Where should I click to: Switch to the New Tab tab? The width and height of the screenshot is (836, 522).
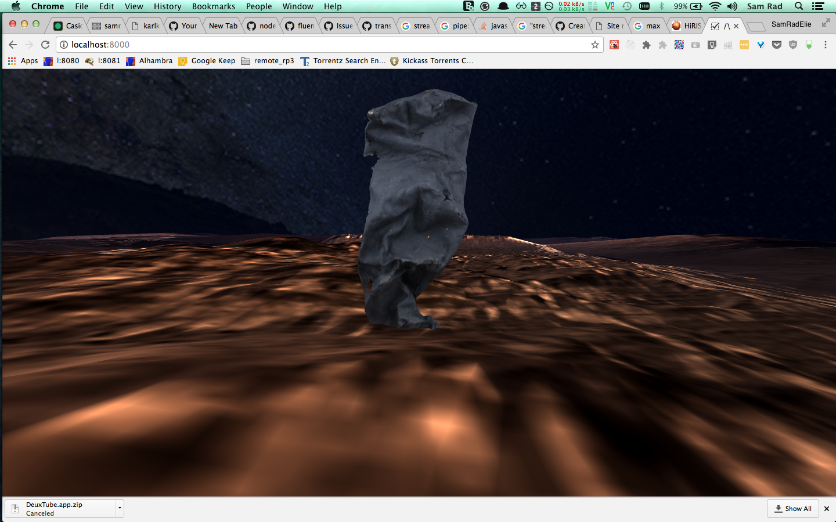point(222,26)
